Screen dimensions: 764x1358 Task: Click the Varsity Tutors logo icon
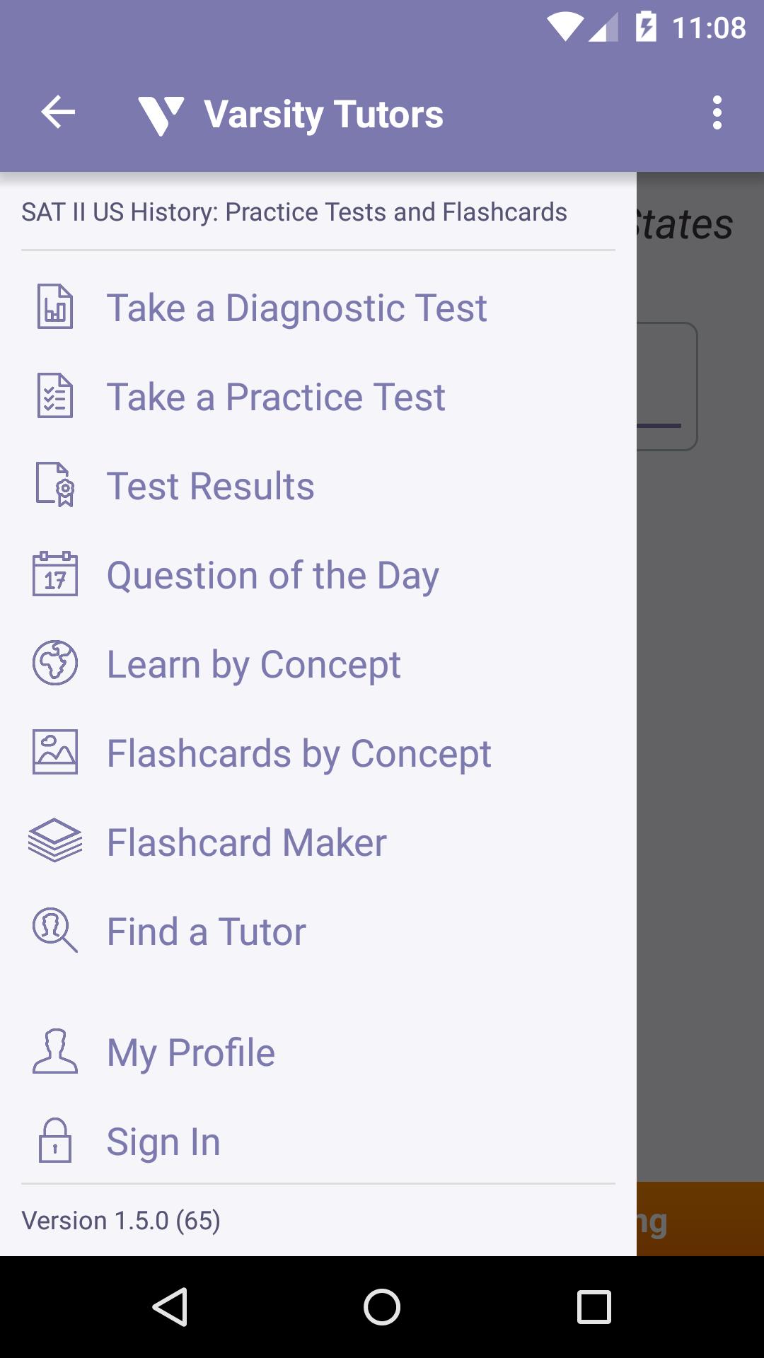[161, 115]
